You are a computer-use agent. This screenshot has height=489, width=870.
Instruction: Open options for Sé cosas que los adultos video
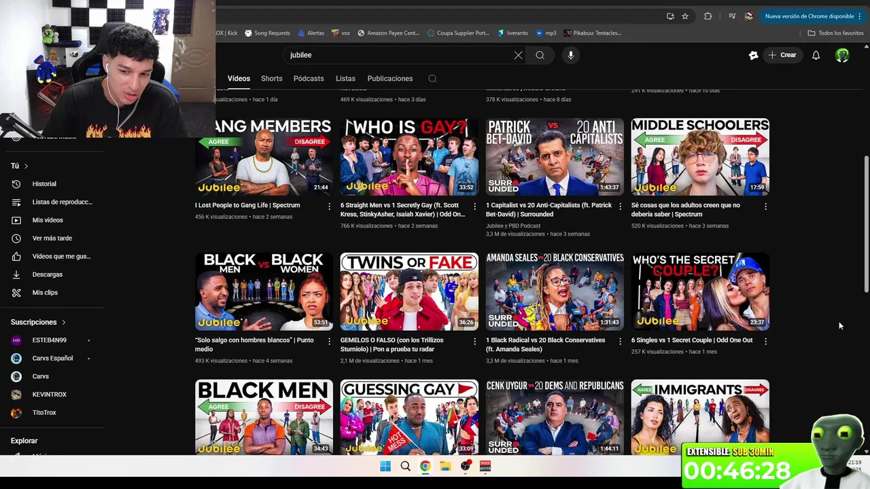[x=765, y=206]
